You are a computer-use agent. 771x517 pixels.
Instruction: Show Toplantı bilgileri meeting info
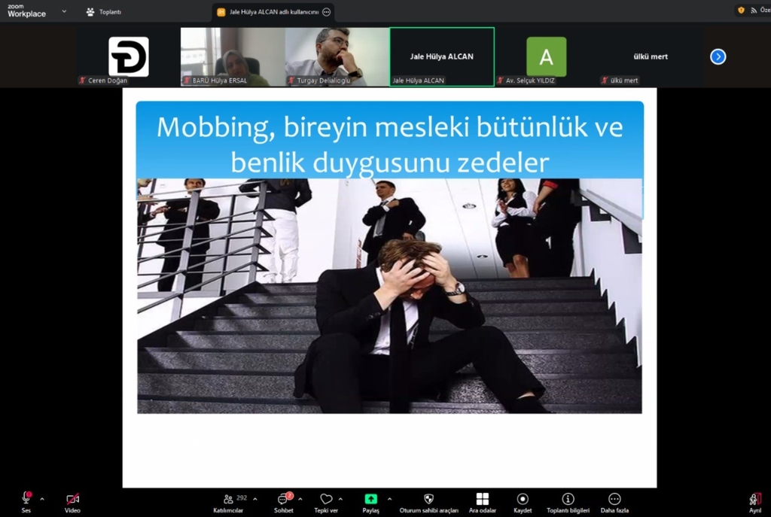[x=568, y=499]
